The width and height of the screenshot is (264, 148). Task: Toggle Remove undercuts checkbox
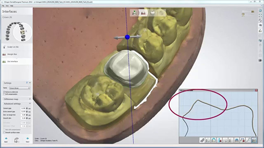point(4,92)
